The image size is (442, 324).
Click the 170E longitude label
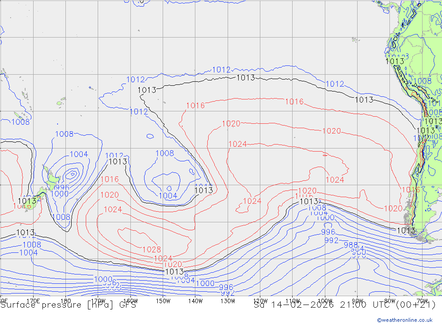click(33, 301)
